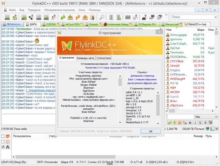Toggle strikethrough chat formatting
The width and height of the screenshot is (220, 166).
(205, 123)
